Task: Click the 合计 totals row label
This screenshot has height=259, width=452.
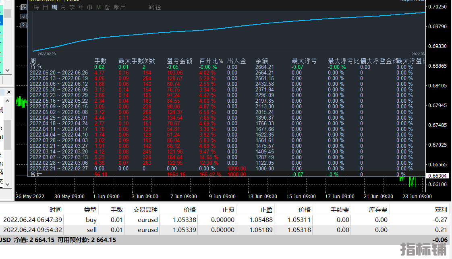Action: pyautogui.click(x=36, y=174)
